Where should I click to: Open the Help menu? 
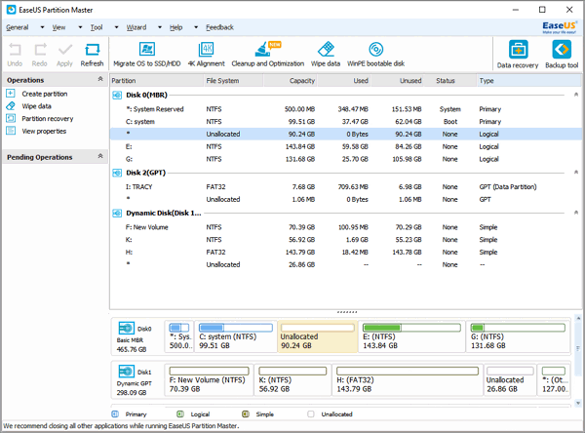pos(175,27)
